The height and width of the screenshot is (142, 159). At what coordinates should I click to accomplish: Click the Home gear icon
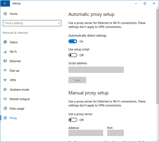coord(5,14)
